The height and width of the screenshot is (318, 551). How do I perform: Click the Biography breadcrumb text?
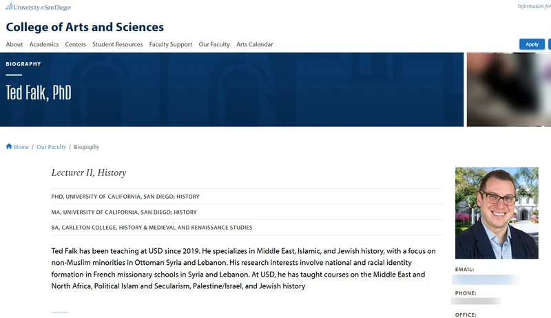click(87, 147)
